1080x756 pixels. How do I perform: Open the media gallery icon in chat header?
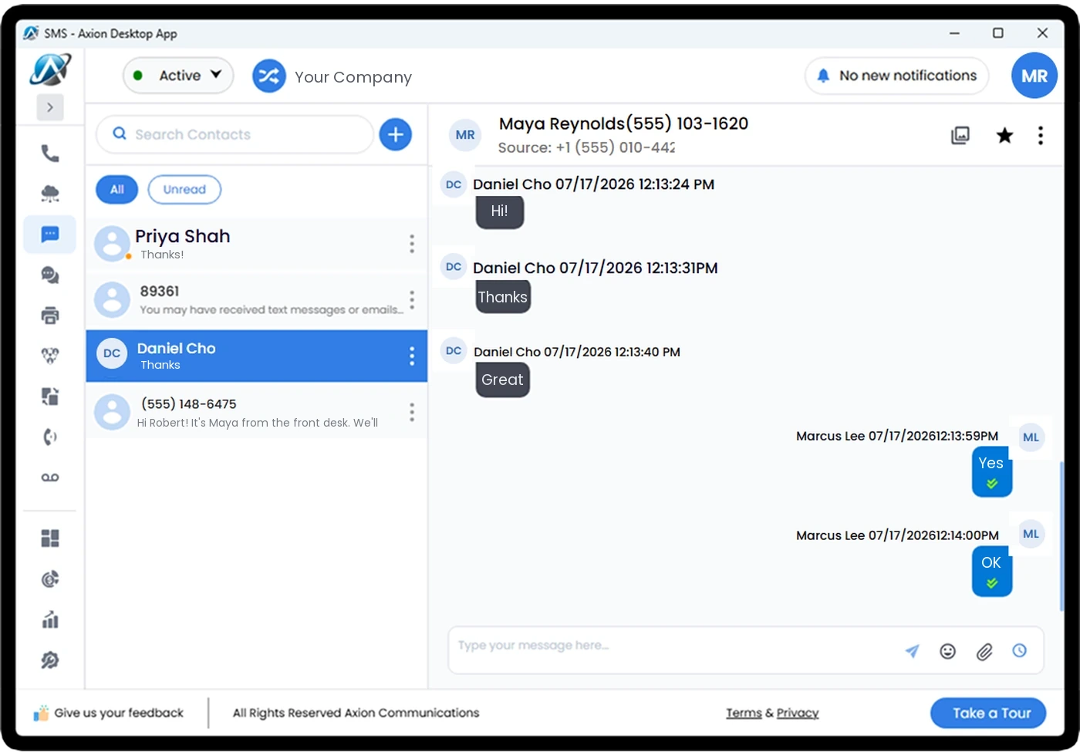pyautogui.click(x=960, y=136)
